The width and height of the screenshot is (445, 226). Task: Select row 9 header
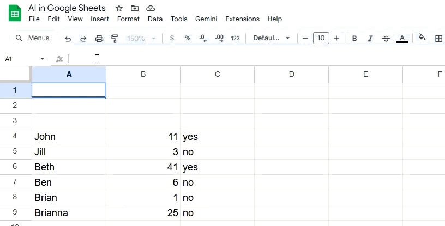[15, 212]
